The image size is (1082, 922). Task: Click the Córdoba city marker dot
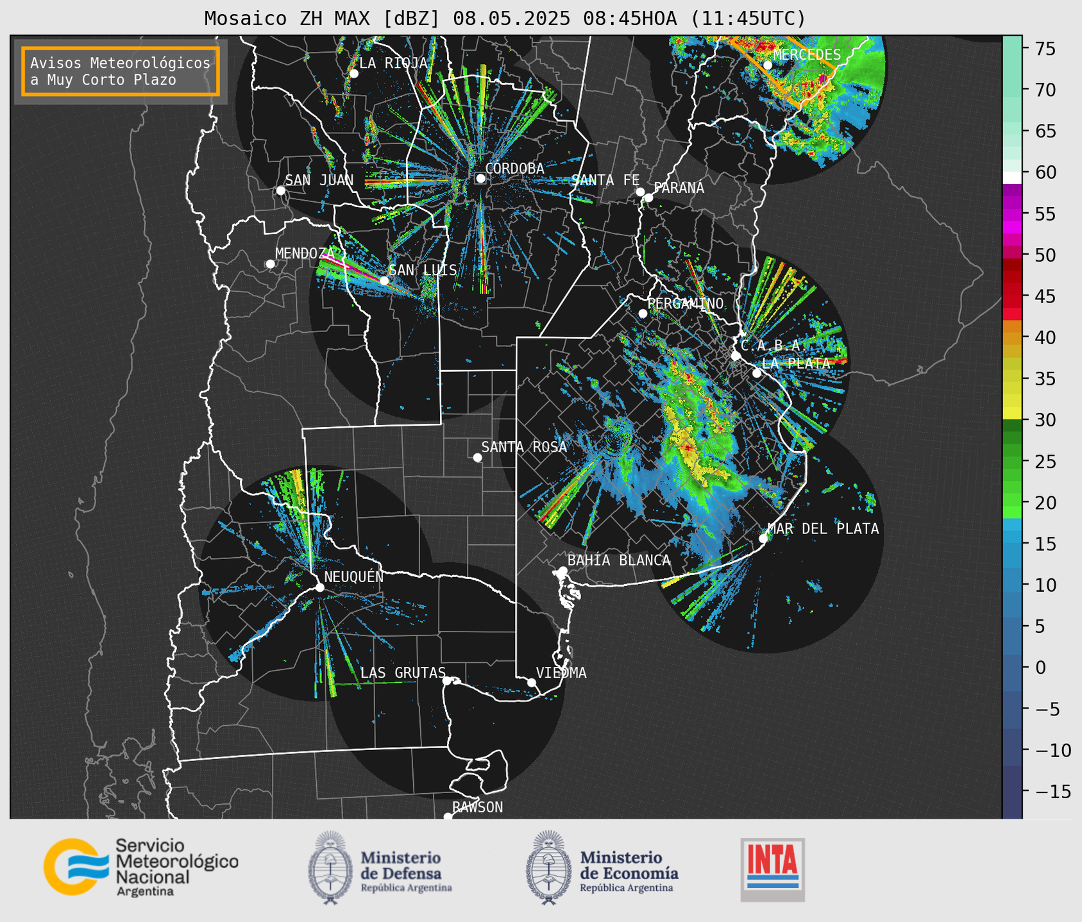coord(480,178)
